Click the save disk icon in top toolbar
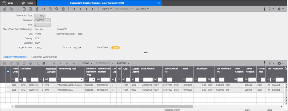The height and width of the screenshot is (111, 288). (x=11, y=9)
